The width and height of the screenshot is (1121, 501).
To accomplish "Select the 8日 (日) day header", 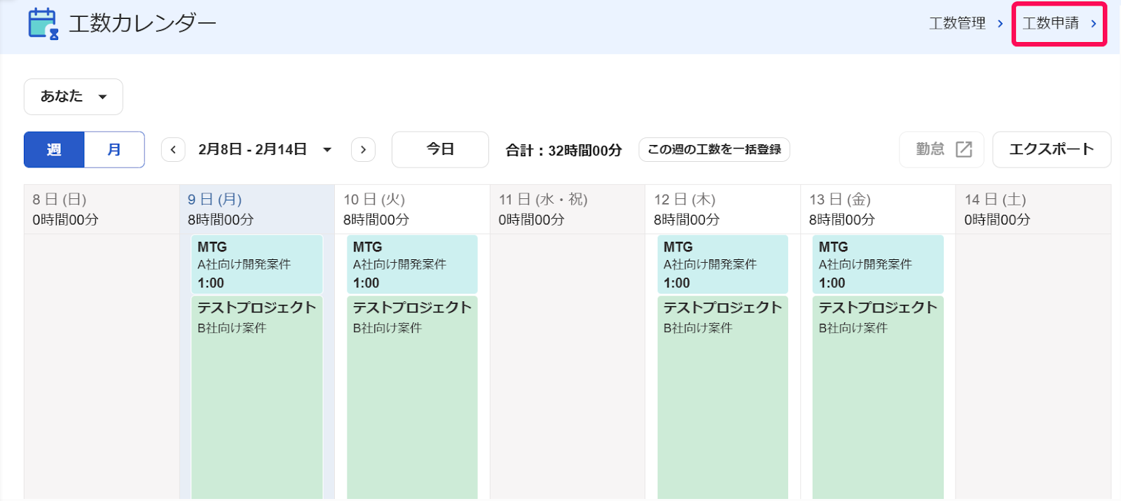I will (x=102, y=209).
